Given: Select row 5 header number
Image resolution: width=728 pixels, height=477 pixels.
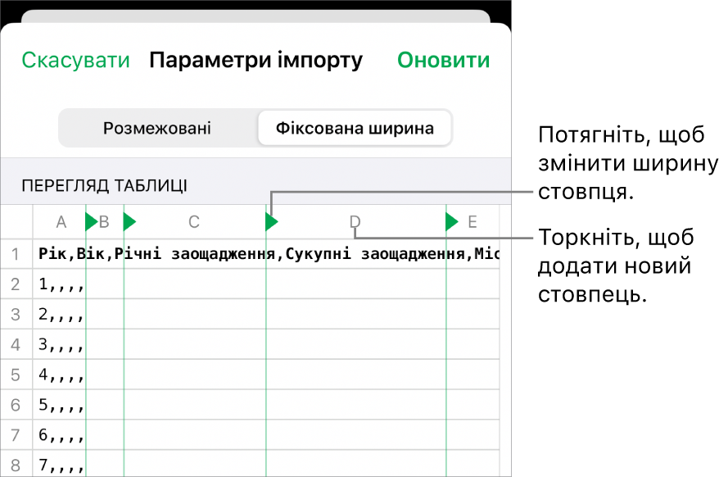Looking at the screenshot, I should coord(16,375).
